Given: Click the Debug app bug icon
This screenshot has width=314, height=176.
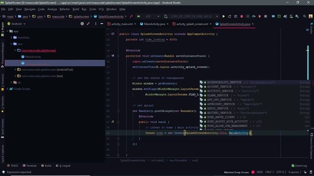Looking at the screenshot, I should (x=241, y=16).
